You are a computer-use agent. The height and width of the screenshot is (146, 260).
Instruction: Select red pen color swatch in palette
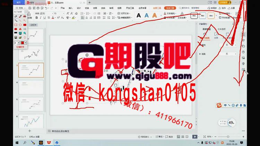[23, 43]
